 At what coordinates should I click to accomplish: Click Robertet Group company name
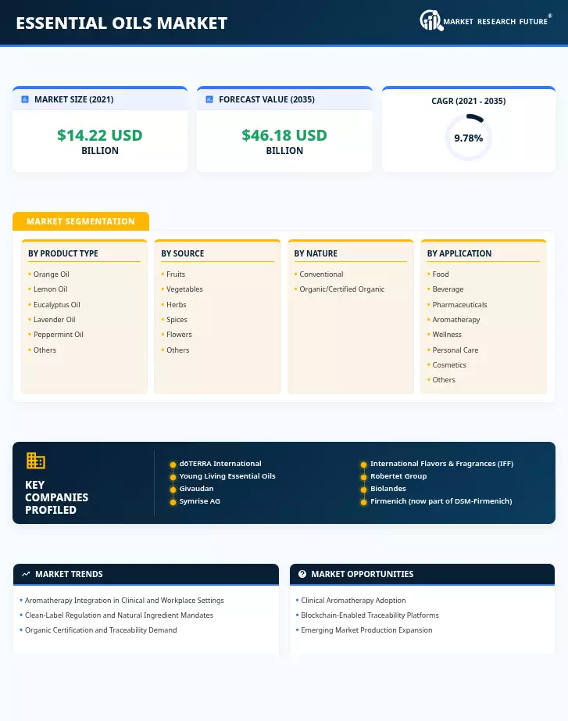coord(398,476)
